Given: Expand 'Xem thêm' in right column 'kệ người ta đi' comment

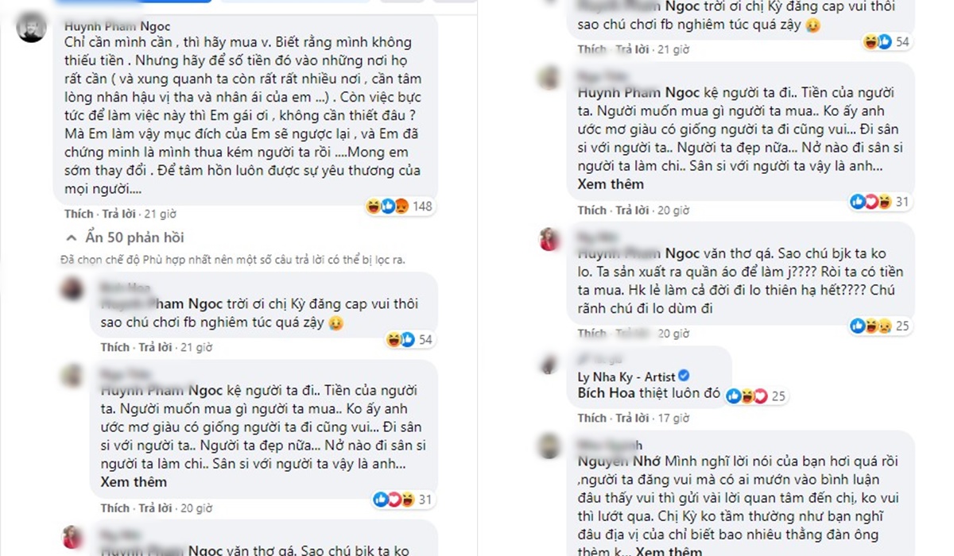Looking at the screenshot, I should [x=611, y=184].
